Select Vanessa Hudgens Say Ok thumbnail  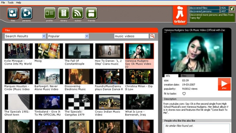[x=139, y=51]
